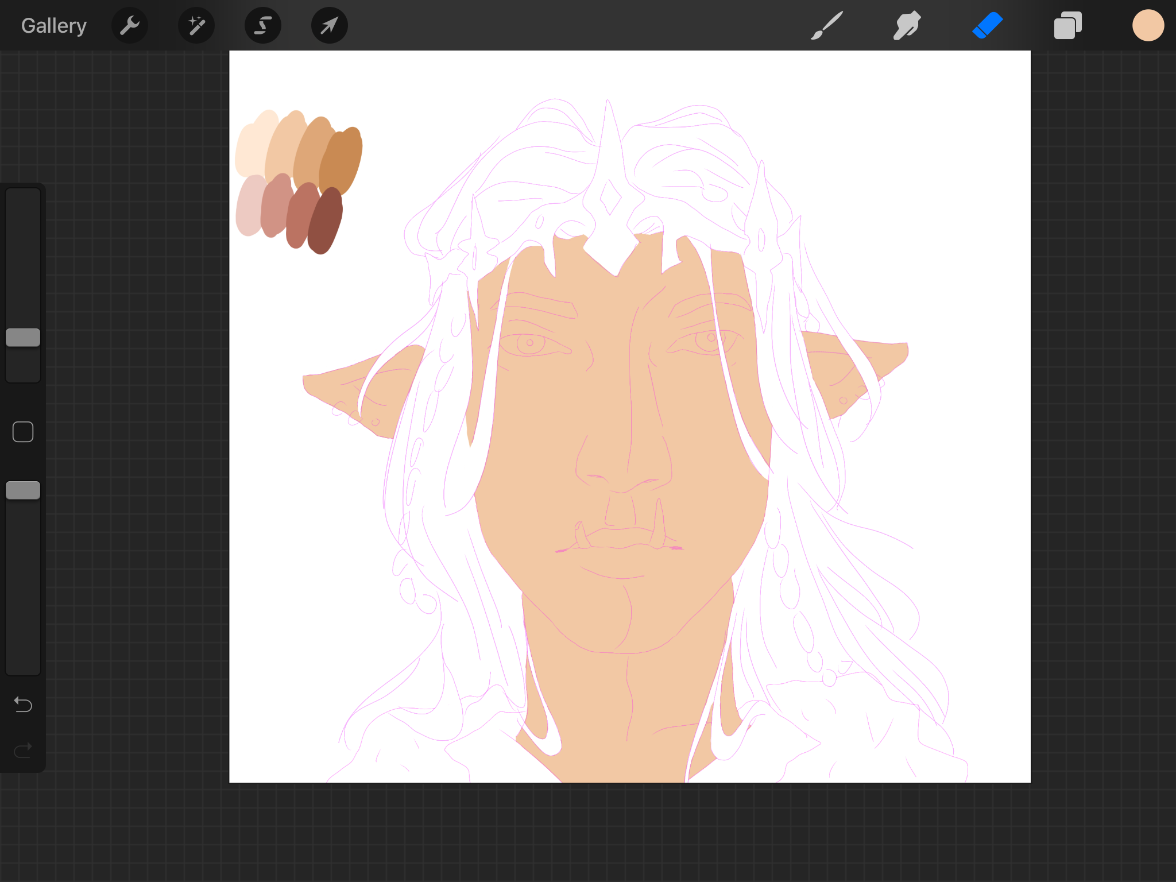Image resolution: width=1176 pixels, height=882 pixels.
Task: Open the Layers panel
Action: click(x=1068, y=25)
